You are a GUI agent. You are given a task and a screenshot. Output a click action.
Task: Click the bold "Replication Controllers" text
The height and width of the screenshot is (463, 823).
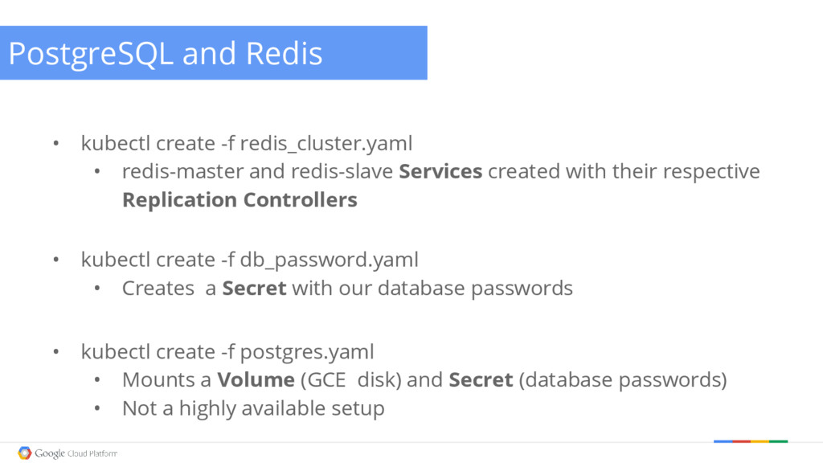coord(240,199)
